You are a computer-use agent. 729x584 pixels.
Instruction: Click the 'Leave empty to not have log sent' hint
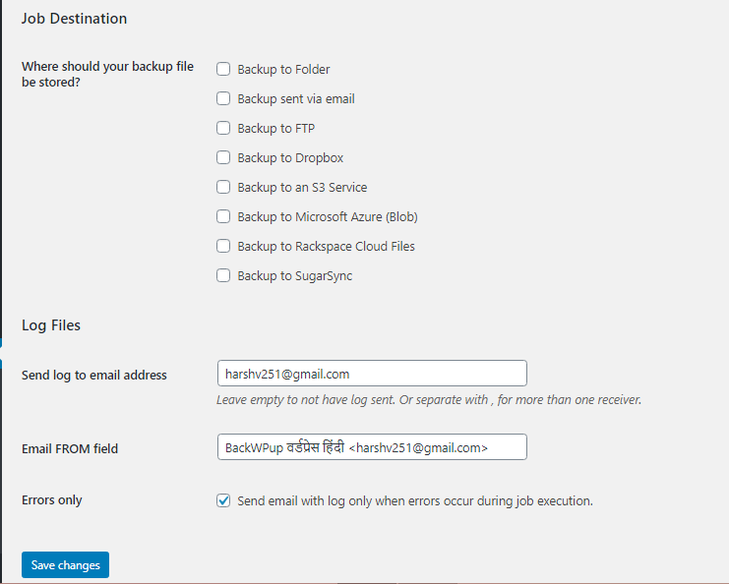click(x=429, y=400)
